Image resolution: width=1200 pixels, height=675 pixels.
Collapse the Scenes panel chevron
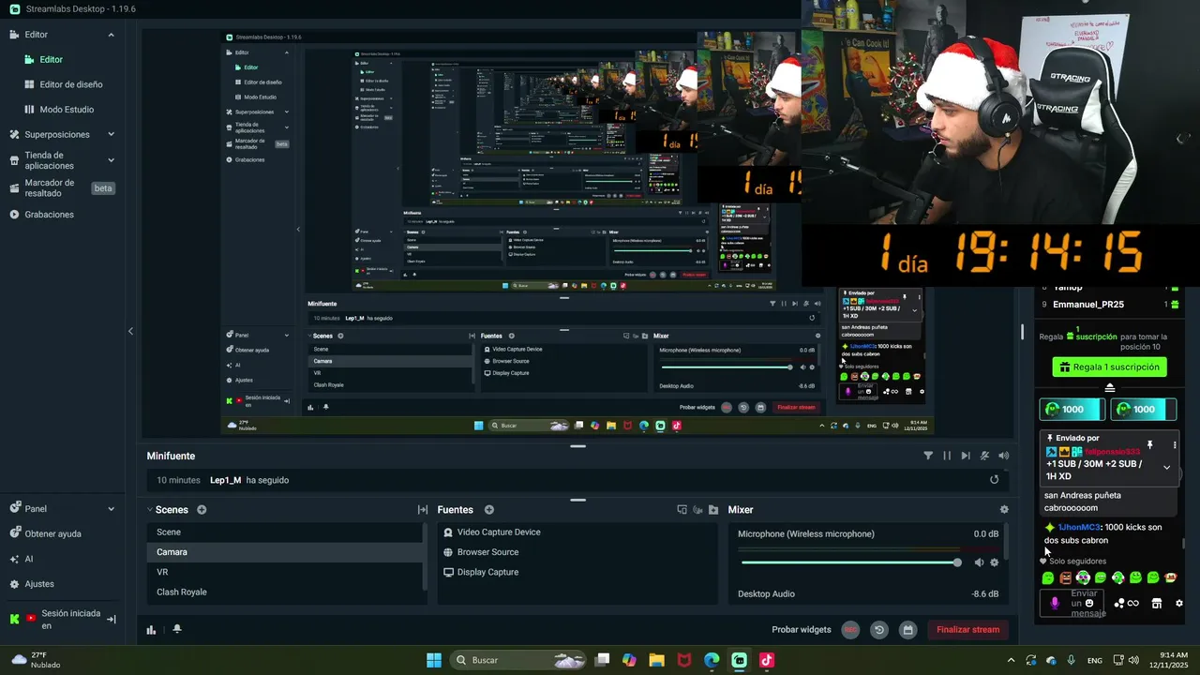149,510
